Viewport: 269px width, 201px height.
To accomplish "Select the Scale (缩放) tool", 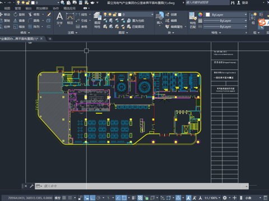I will click(x=19, y=27).
